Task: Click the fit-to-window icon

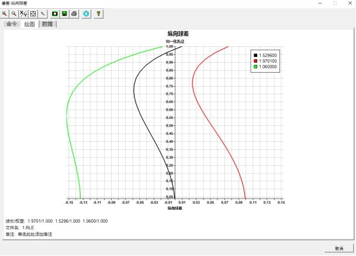Action: (x=33, y=12)
